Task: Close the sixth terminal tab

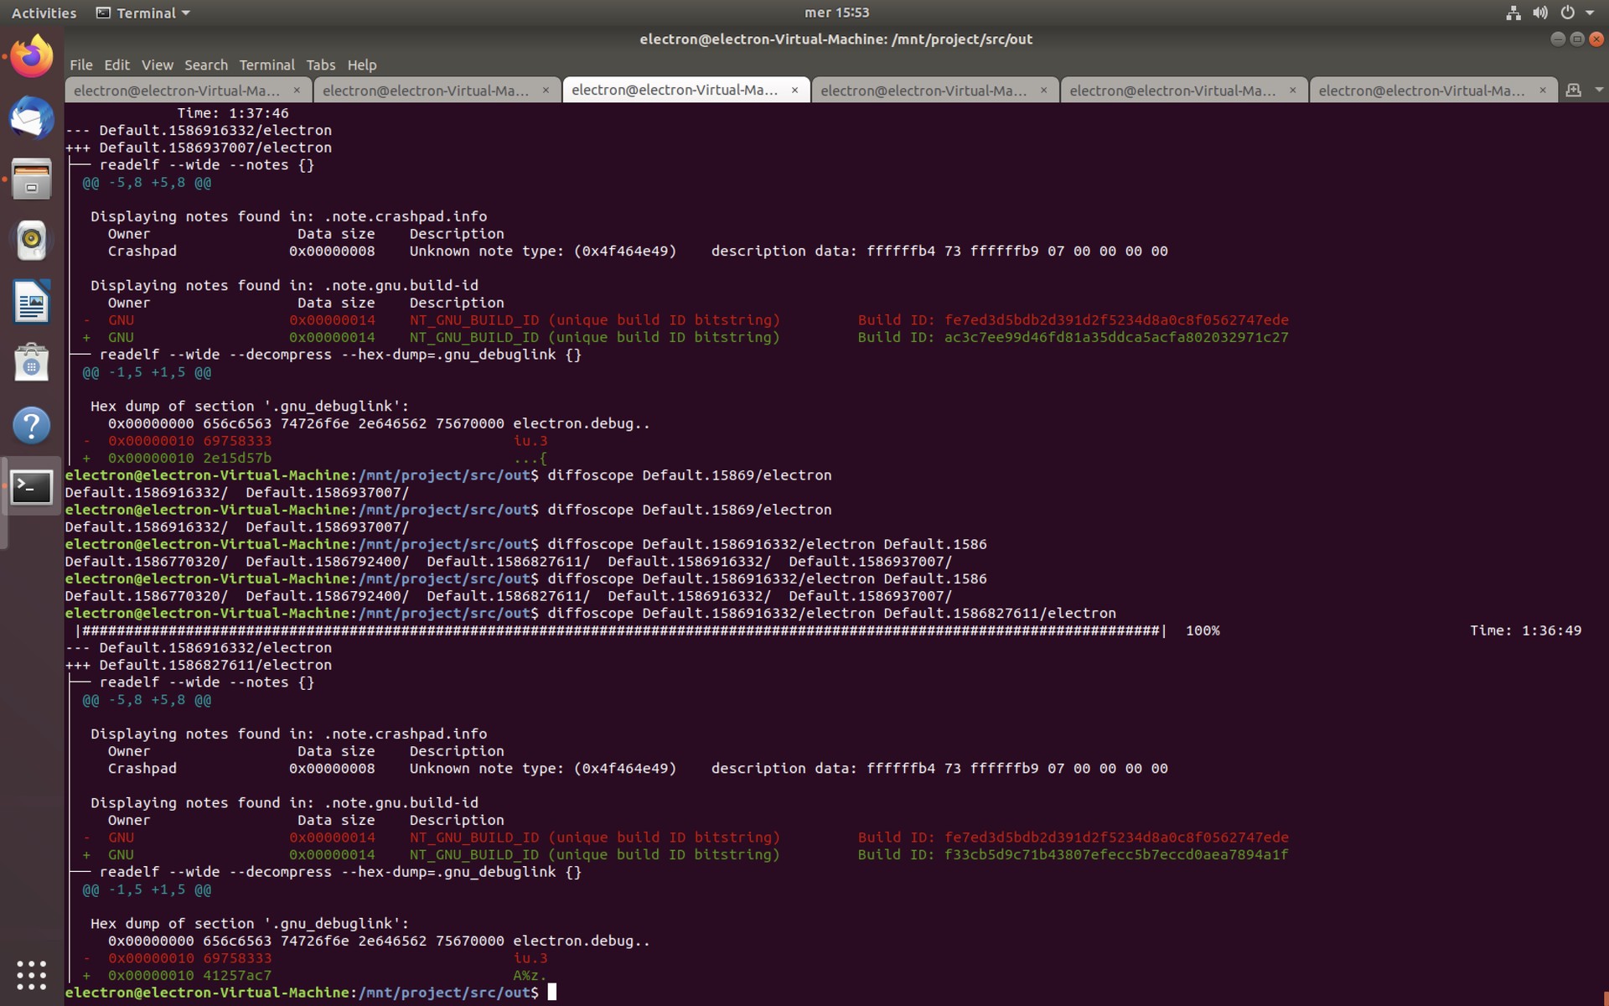Action: tap(1542, 90)
